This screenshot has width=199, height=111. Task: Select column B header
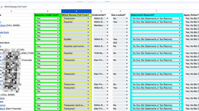(48, 11)
